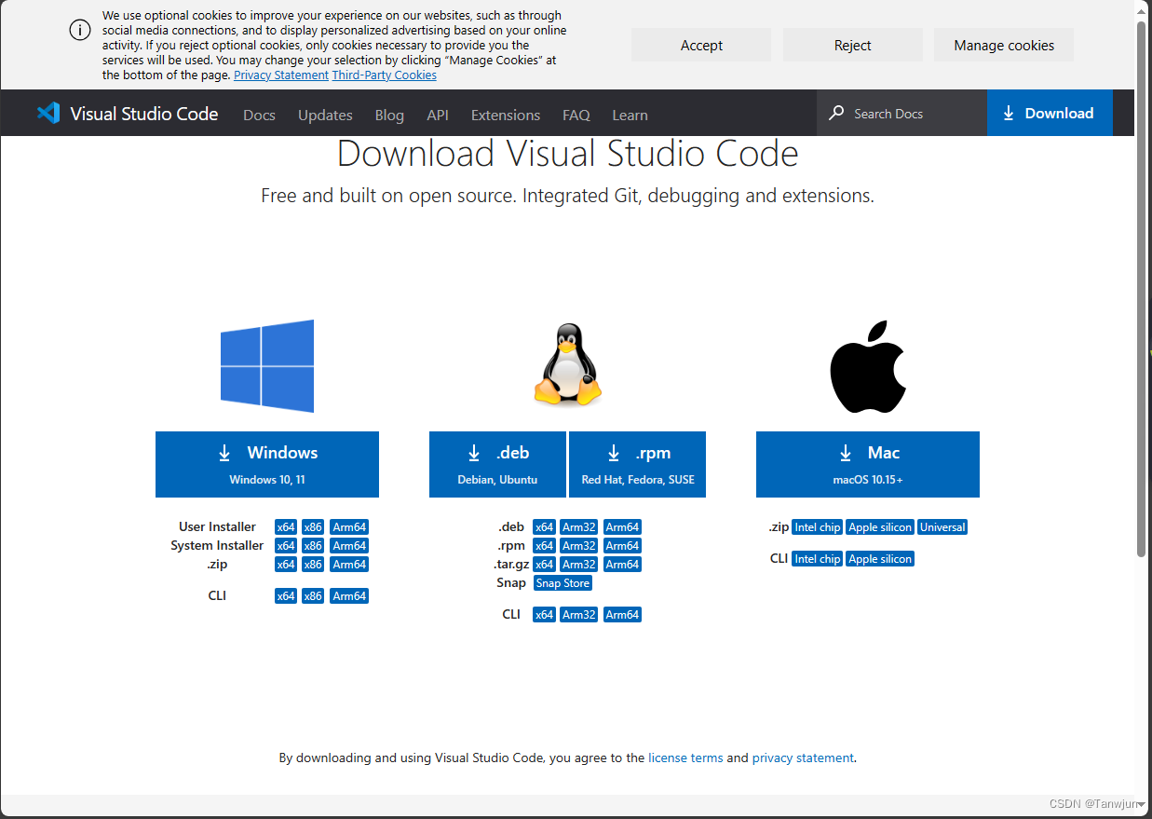Click the top-right Download button
Screen dimensions: 1152x819
(x=1050, y=113)
